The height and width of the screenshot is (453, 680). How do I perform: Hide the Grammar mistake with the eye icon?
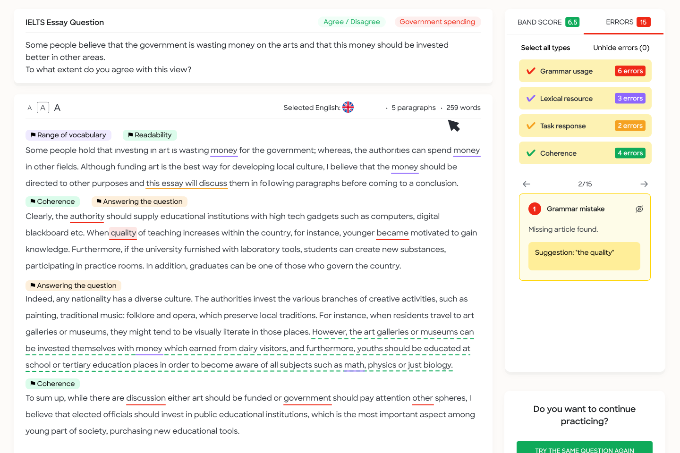point(639,209)
